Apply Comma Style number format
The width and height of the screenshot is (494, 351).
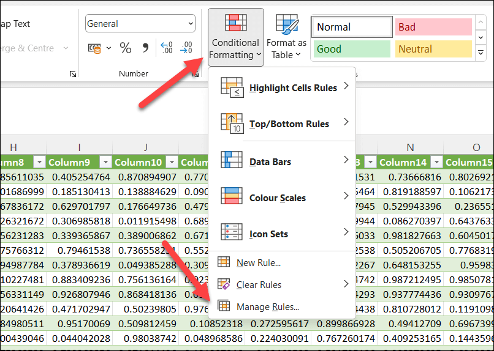tap(145, 48)
